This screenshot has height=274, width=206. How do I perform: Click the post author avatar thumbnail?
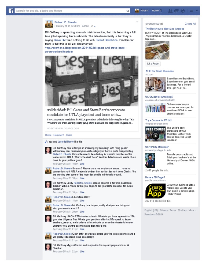(49, 24)
